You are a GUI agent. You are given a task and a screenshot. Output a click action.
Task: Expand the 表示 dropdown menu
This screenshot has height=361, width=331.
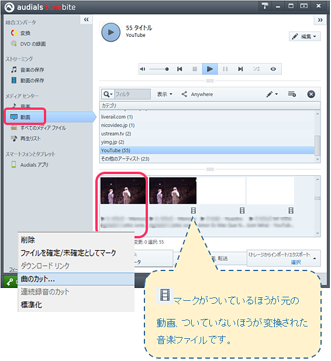[x=164, y=94]
